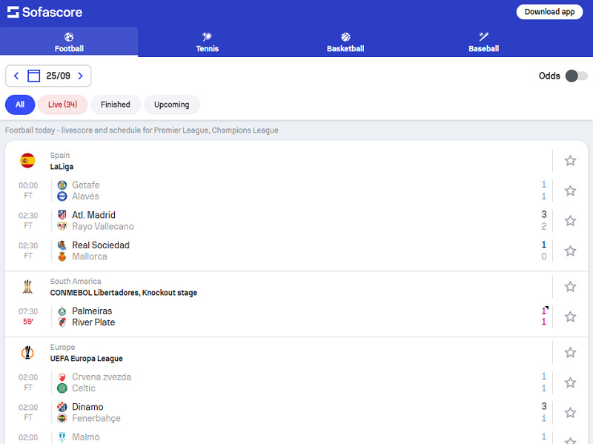Favorite the LaLiga league star

coord(570,161)
